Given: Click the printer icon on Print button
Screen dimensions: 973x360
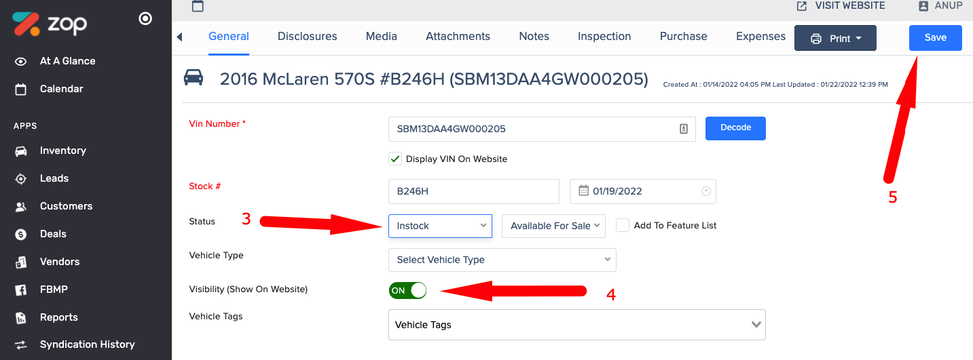Looking at the screenshot, I should pos(816,39).
